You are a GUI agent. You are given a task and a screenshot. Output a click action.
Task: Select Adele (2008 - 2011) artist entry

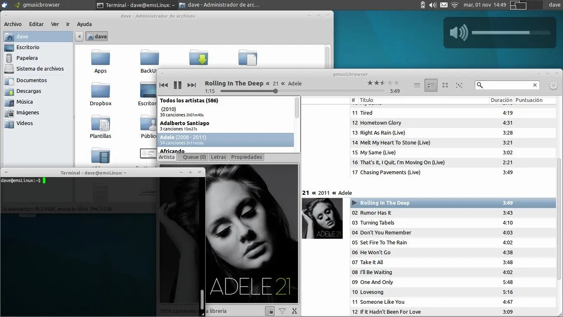click(x=226, y=140)
